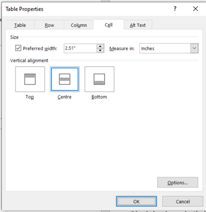Confirm with the OK button

click(x=137, y=202)
